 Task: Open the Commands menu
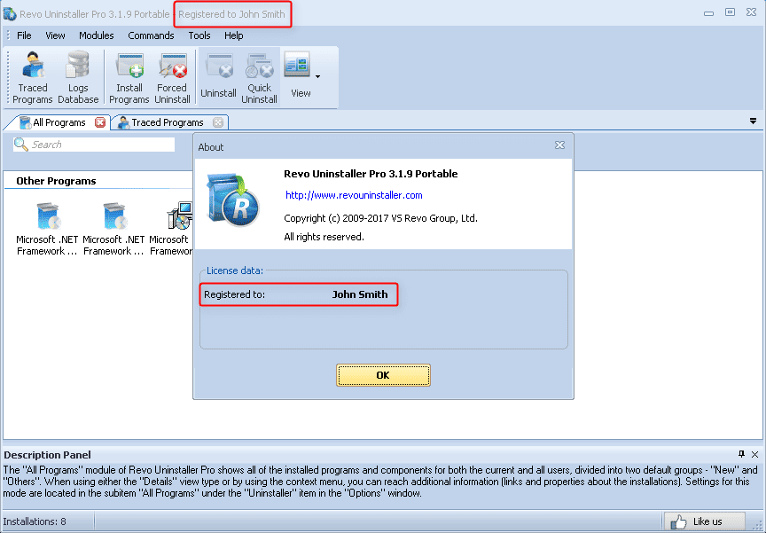[151, 35]
